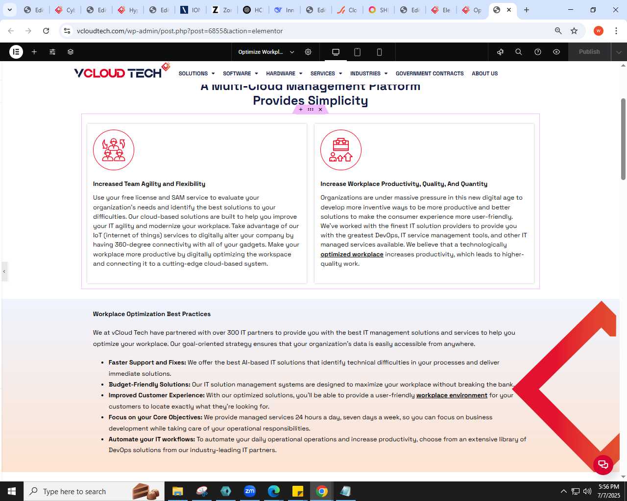Open the SOLUTIONS nav menu
Image resolution: width=627 pixels, height=501 pixels.
196,73
